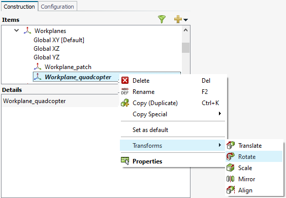Select Global YZ workplane in tree
The image size is (286, 198).
click(47, 57)
